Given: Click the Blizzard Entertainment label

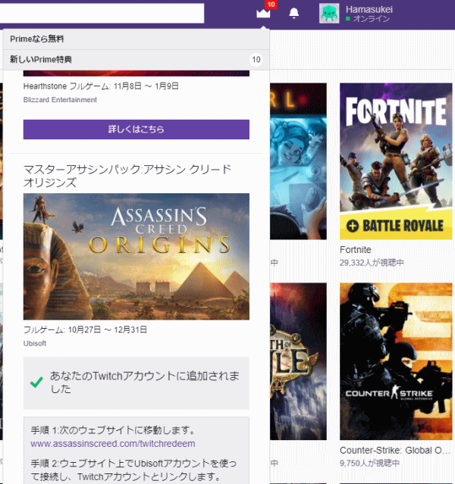Looking at the screenshot, I should [x=60, y=100].
